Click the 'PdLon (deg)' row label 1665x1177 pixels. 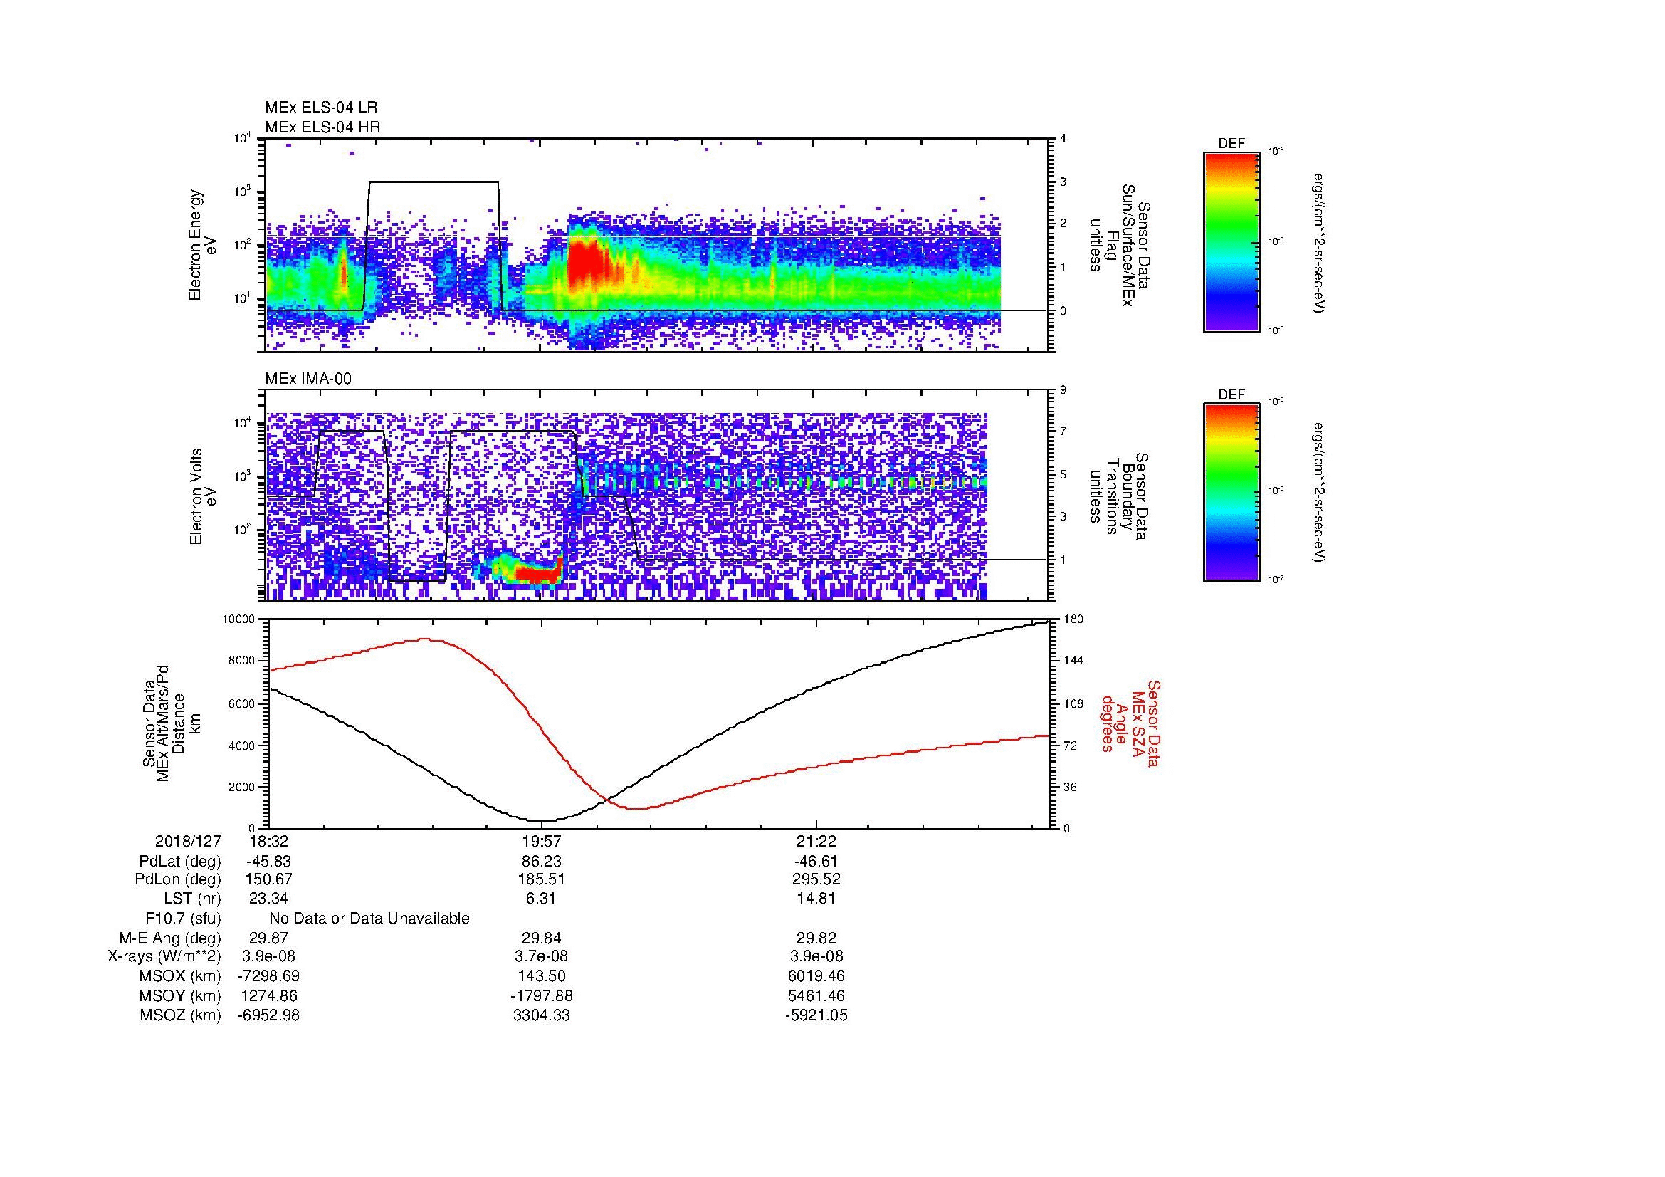[x=178, y=879]
